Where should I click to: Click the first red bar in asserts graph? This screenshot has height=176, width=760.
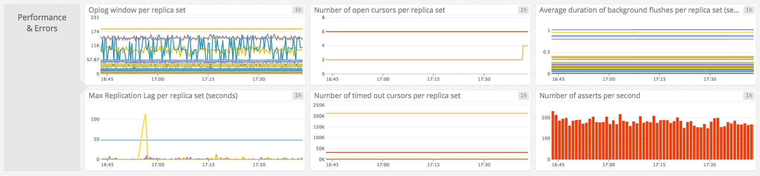[x=553, y=135]
